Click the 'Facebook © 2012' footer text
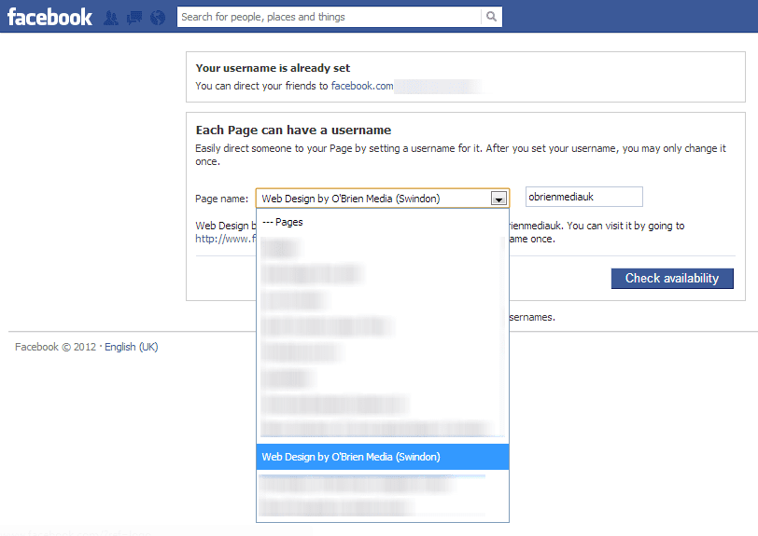The height and width of the screenshot is (536, 758). pyautogui.click(x=56, y=347)
